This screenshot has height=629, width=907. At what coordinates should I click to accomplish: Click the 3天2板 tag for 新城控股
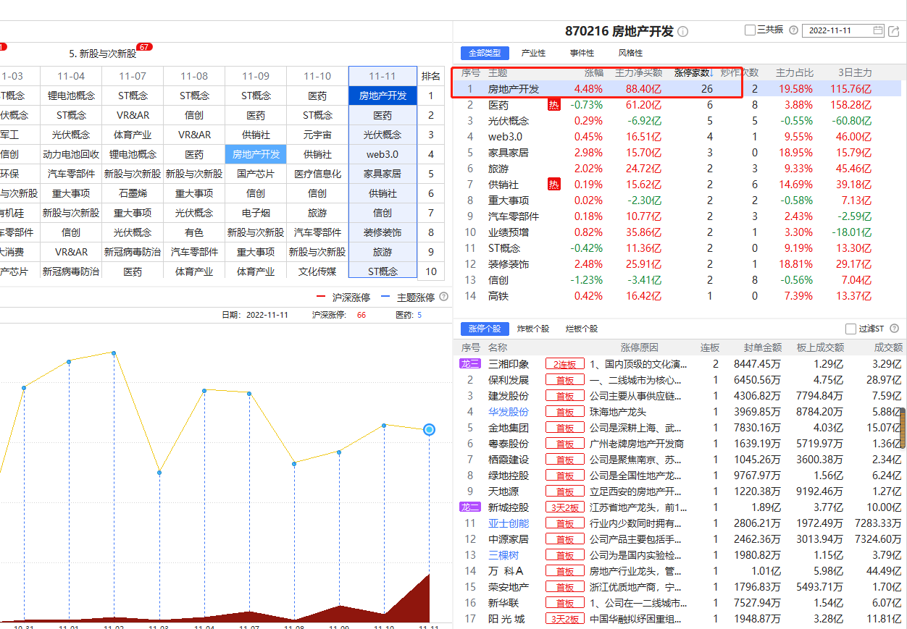565,507
